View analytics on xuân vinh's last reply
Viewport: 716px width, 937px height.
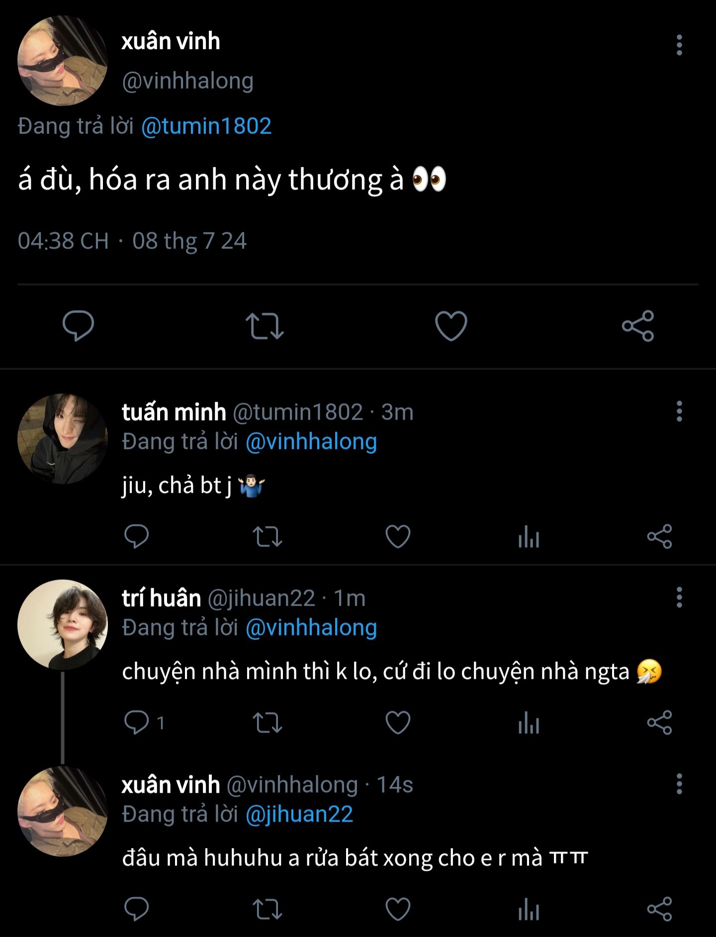pos(529,909)
